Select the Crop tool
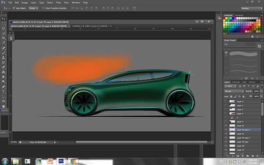Viewport: 264px width, 165px height. point(4,38)
